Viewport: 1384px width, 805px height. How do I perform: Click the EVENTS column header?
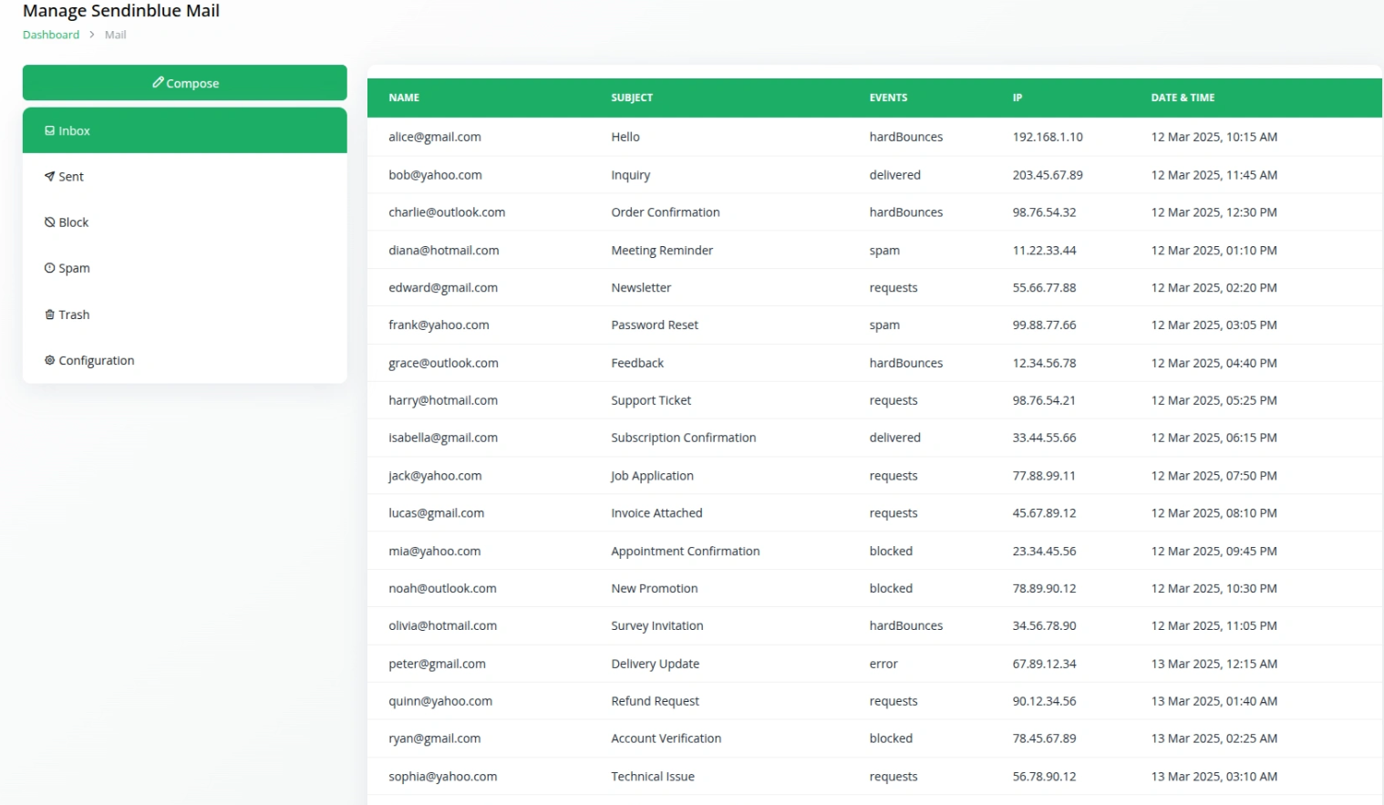click(888, 98)
